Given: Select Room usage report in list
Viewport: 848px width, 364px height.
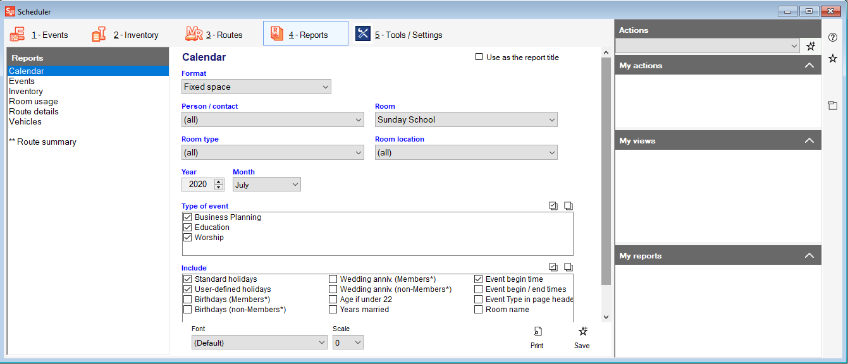Looking at the screenshot, I should click(34, 102).
